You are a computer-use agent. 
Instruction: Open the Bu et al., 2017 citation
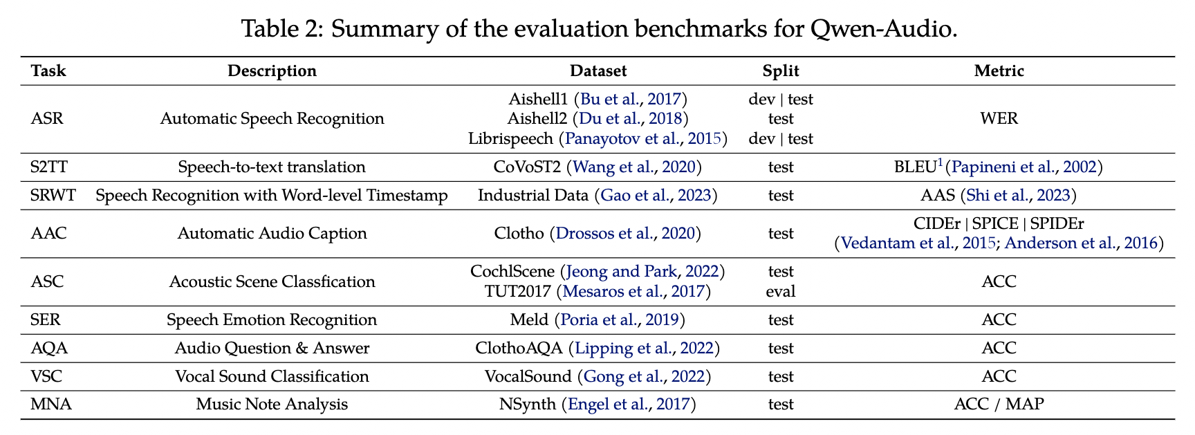[x=631, y=99]
